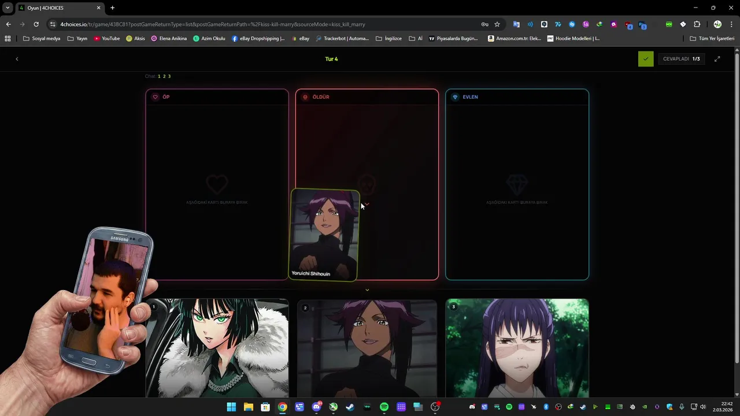Pick the green-haired character card
The height and width of the screenshot is (416, 740).
[217, 348]
